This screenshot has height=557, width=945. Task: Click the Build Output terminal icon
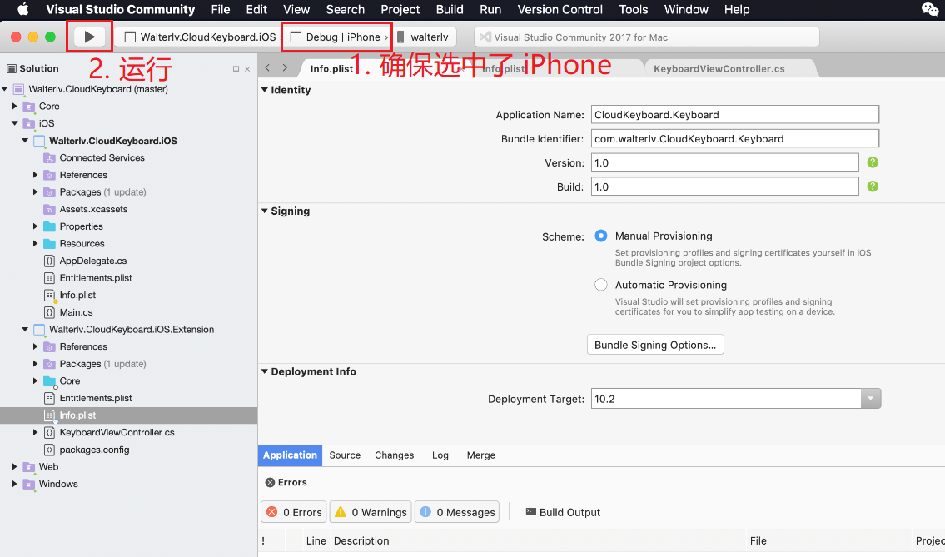pyautogui.click(x=530, y=512)
